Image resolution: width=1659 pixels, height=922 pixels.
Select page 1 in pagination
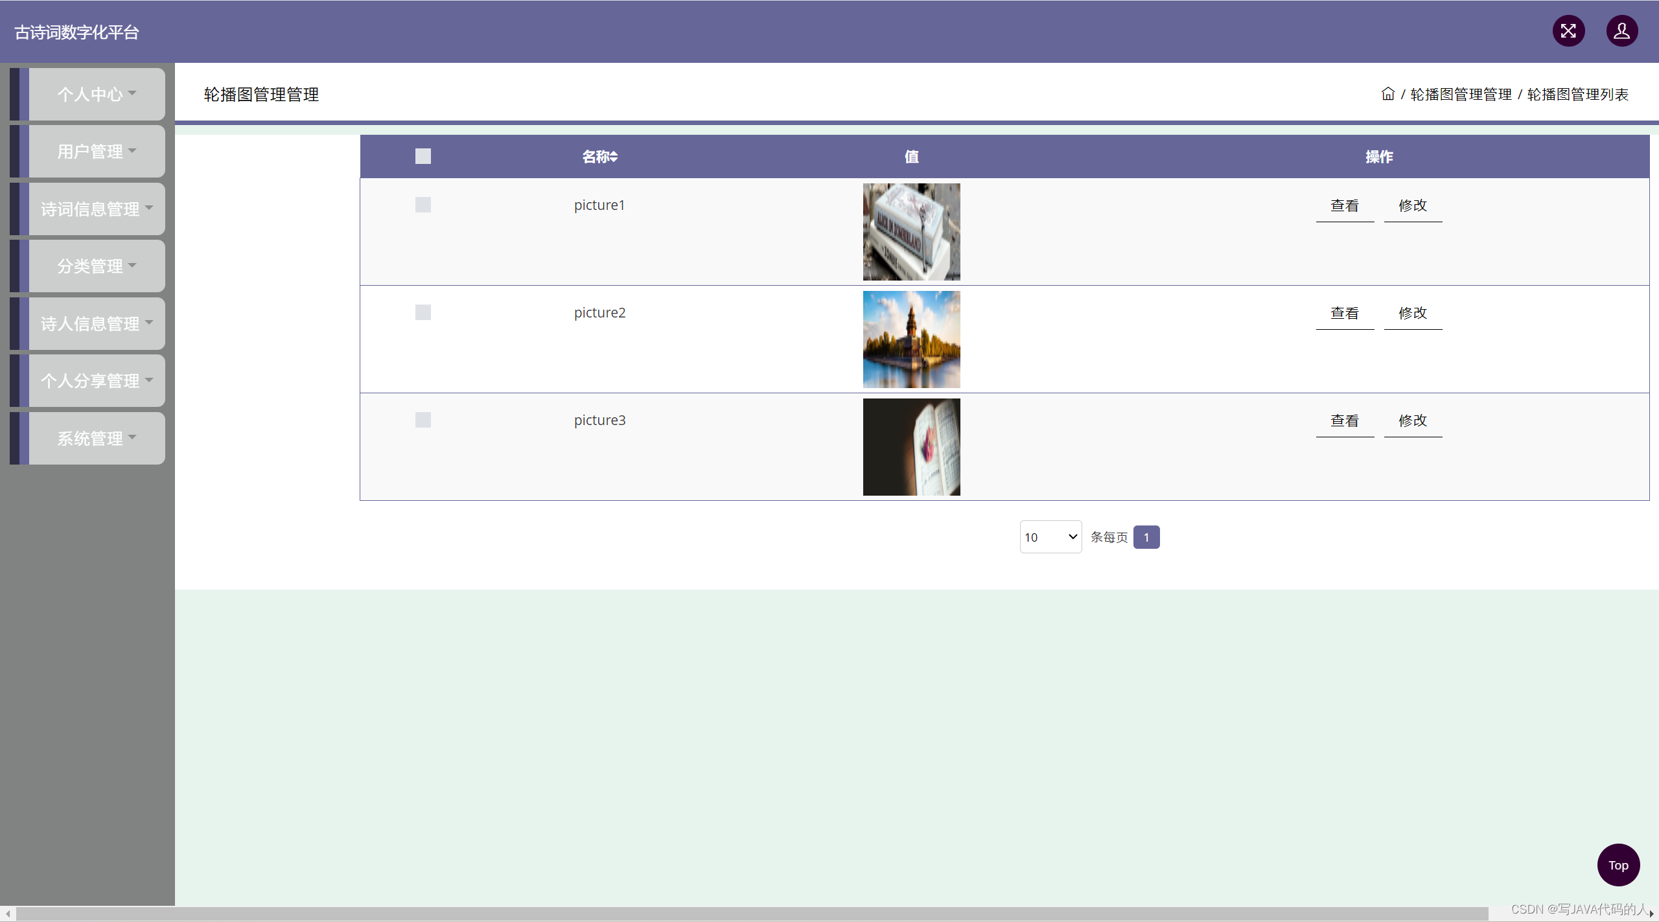(x=1146, y=537)
